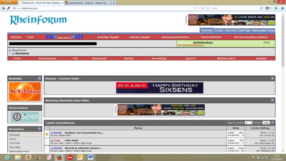This screenshot has height=161, width=286.
Task: Open Bundesliga Tippspiel link
Action: point(108,37)
